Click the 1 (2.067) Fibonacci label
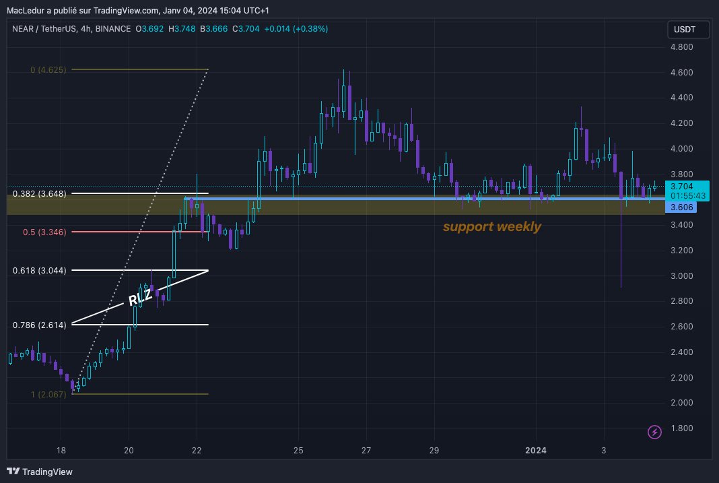 [48, 395]
